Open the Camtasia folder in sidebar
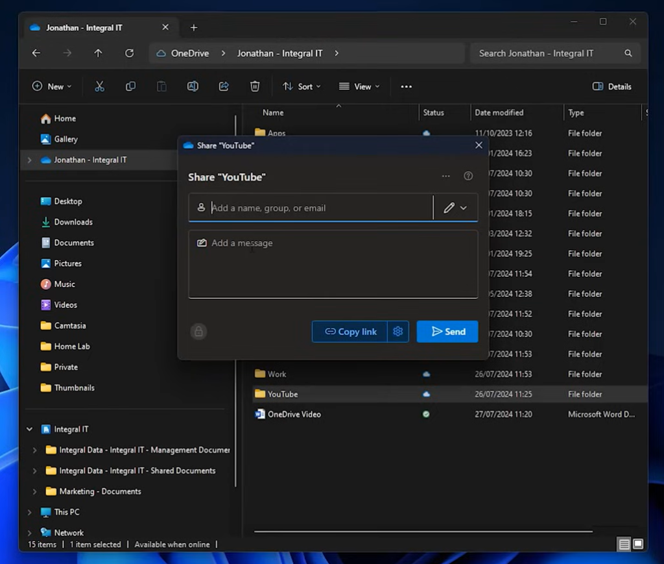The width and height of the screenshot is (664, 564). 63,326
